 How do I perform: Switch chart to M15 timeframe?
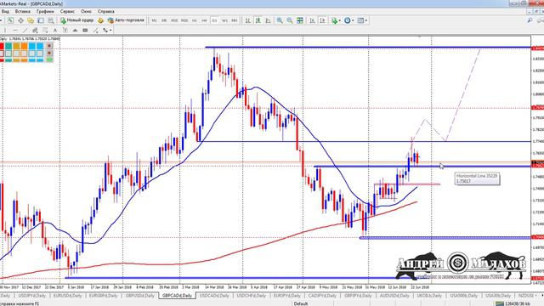pyautogui.click(x=174, y=20)
